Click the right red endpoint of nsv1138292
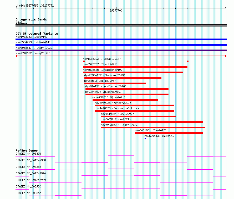Viewport: 234px width, 199px height. (188, 61)
